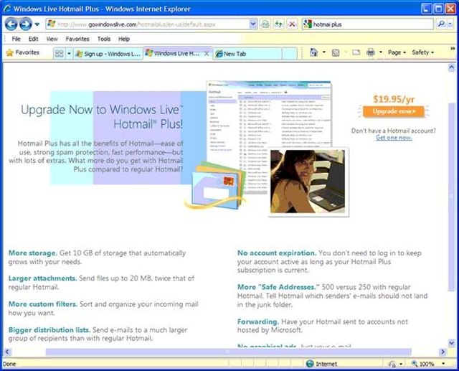Screen dimensions: 459x371
Task: Open the address bar history dropdown
Action: coord(253,24)
